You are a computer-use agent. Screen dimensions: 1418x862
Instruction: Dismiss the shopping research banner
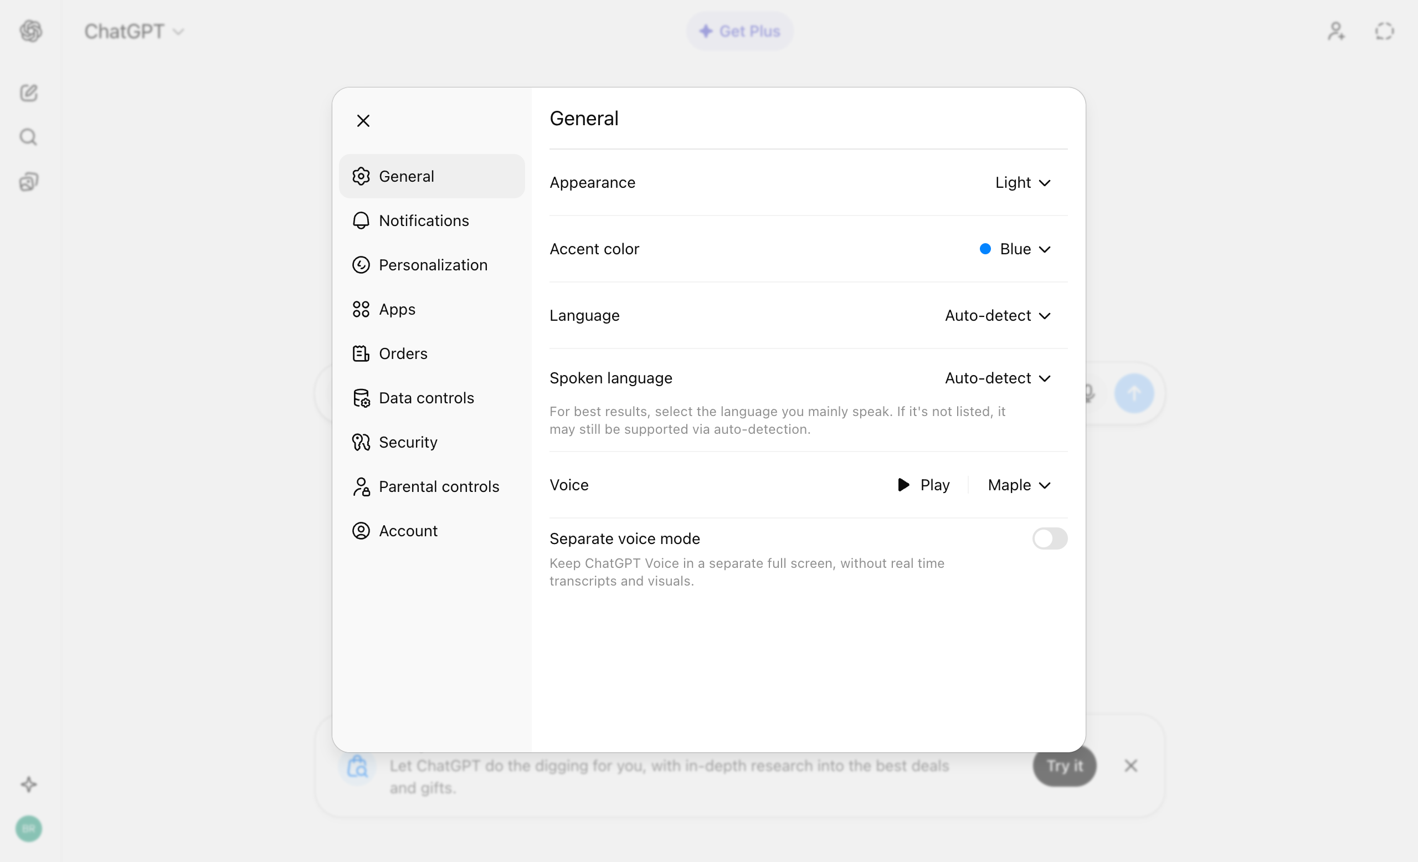1131,766
